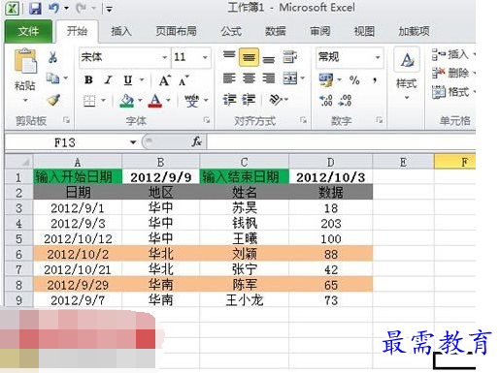Image resolution: width=500 pixels, height=373 pixels.
Task: Switch to the 审阅 tab
Action: pos(320,31)
